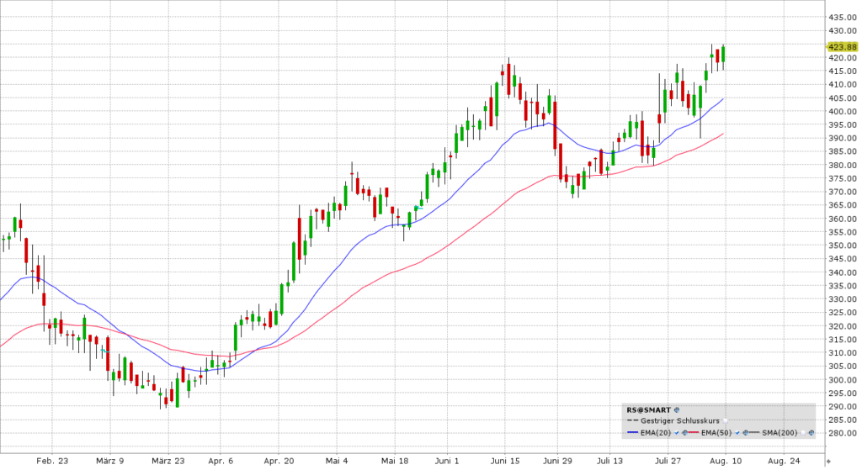862x470 pixels.
Task: Click the dashed line sample for Gestriger Schlusskurs
Action: point(633,420)
